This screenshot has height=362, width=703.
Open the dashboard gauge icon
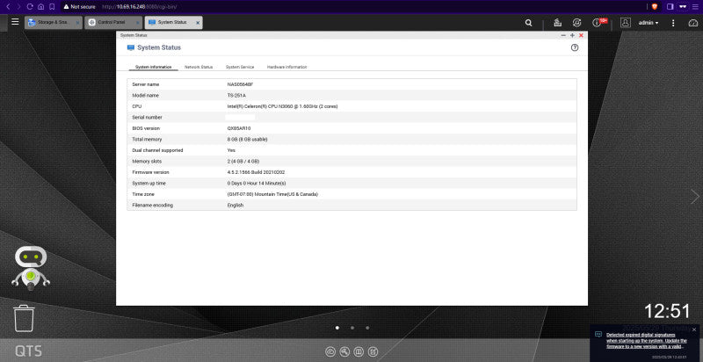point(693,23)
